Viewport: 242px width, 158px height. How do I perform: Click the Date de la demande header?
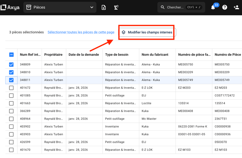83,55
